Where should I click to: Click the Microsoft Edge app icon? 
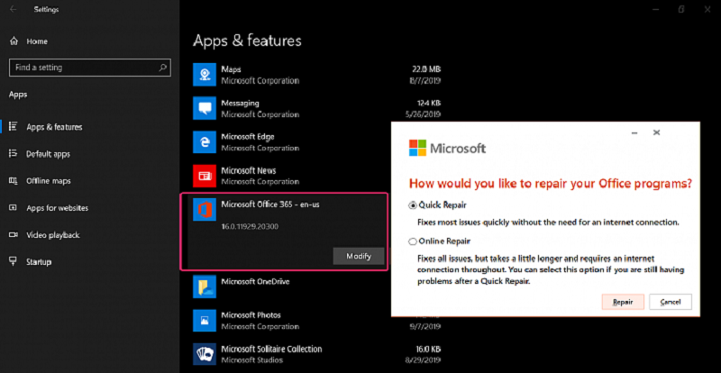tap(205, 142)
